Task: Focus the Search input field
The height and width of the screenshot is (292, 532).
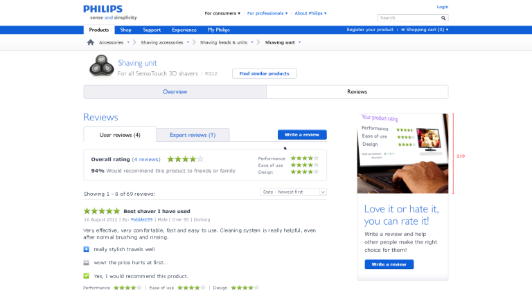Action: (409, 18)
